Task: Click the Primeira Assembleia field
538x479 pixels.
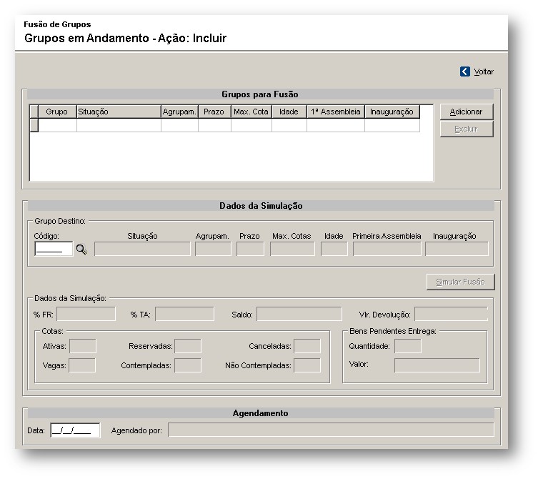Action: click(x=387, y=249)
